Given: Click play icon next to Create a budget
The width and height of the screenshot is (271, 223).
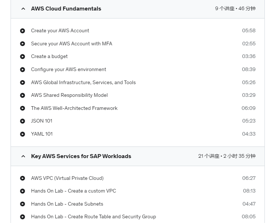Looking at the screenshot, I should [x=23, y=57].
